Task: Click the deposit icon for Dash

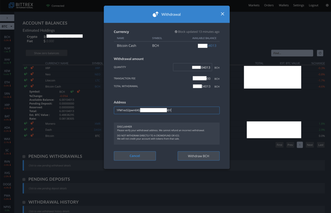Action: click(x=26, y=129)
